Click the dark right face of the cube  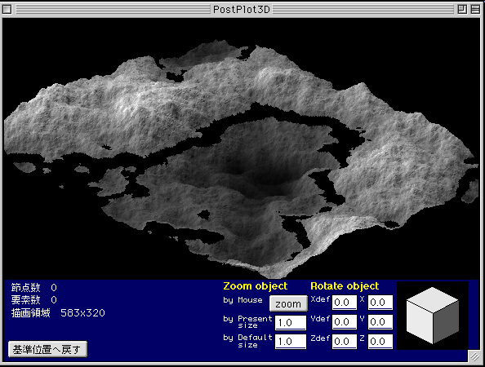coord(446,321)
